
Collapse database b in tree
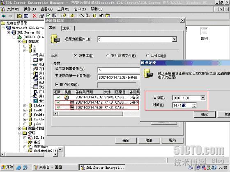25,51
